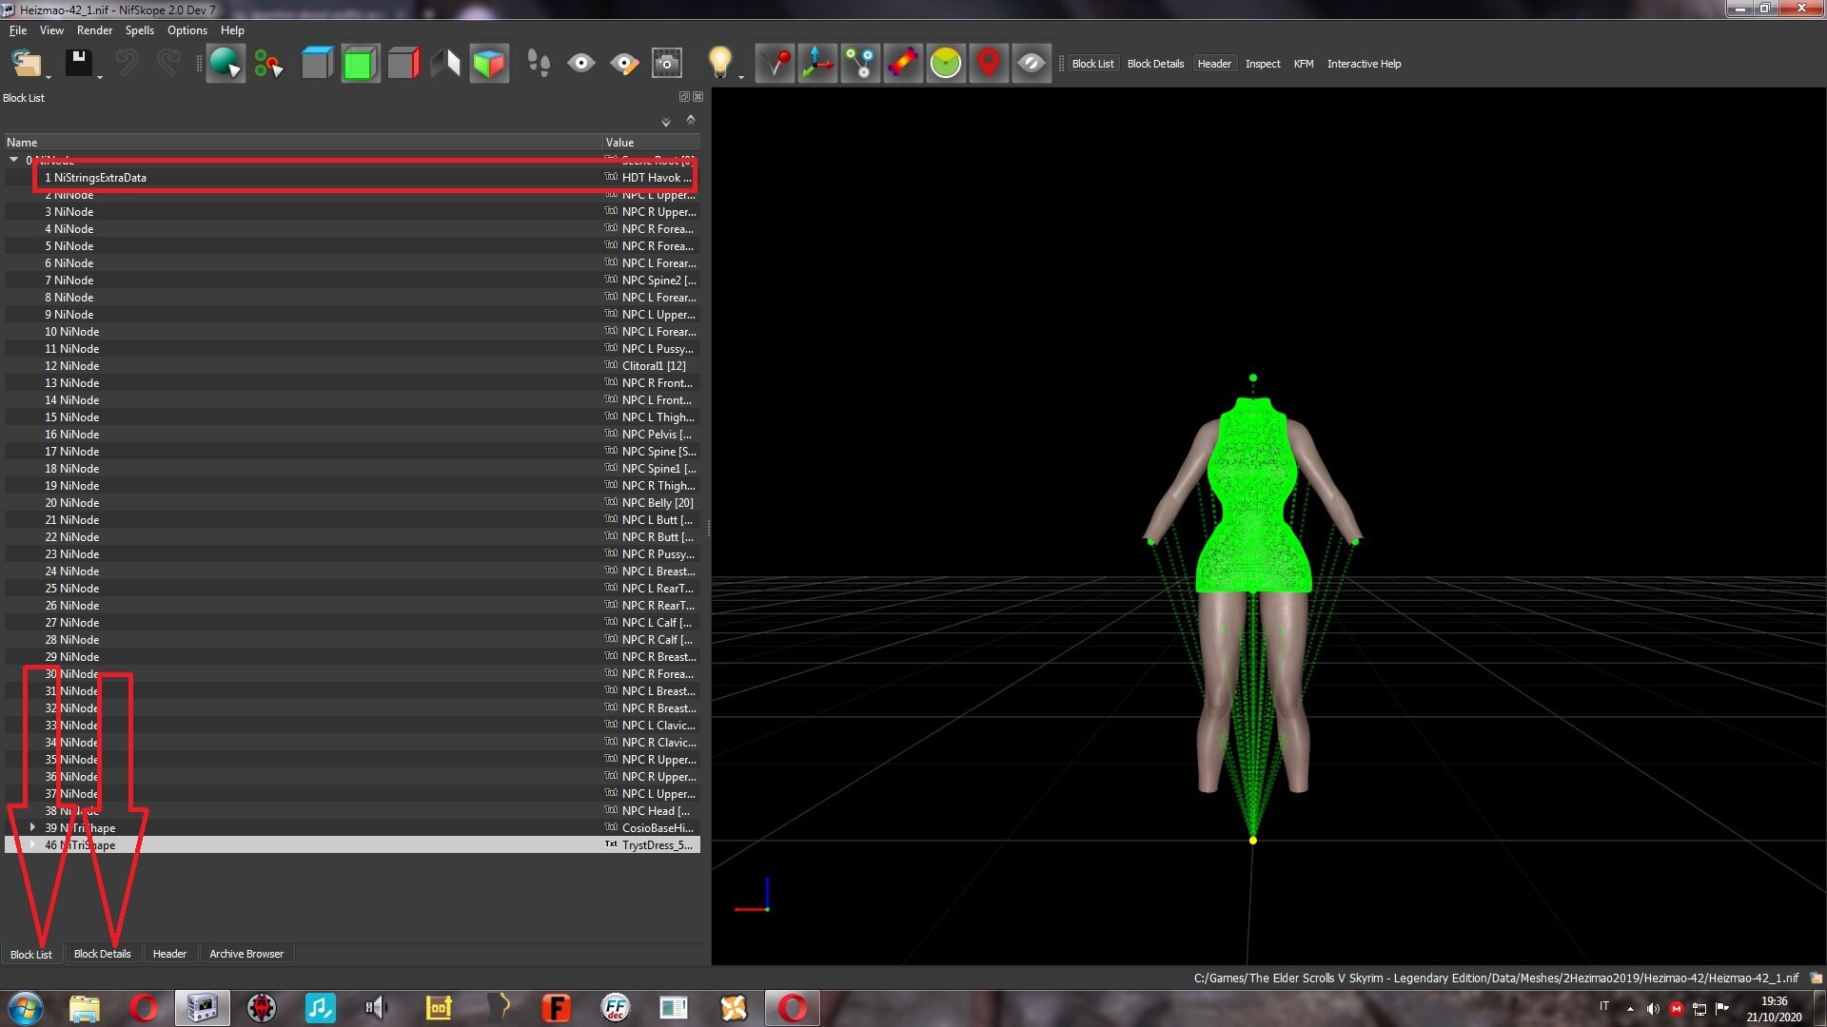Select the object selection sphere tool
Viewport: 1827px width, 1027px height.
click(x=226, y=64)
